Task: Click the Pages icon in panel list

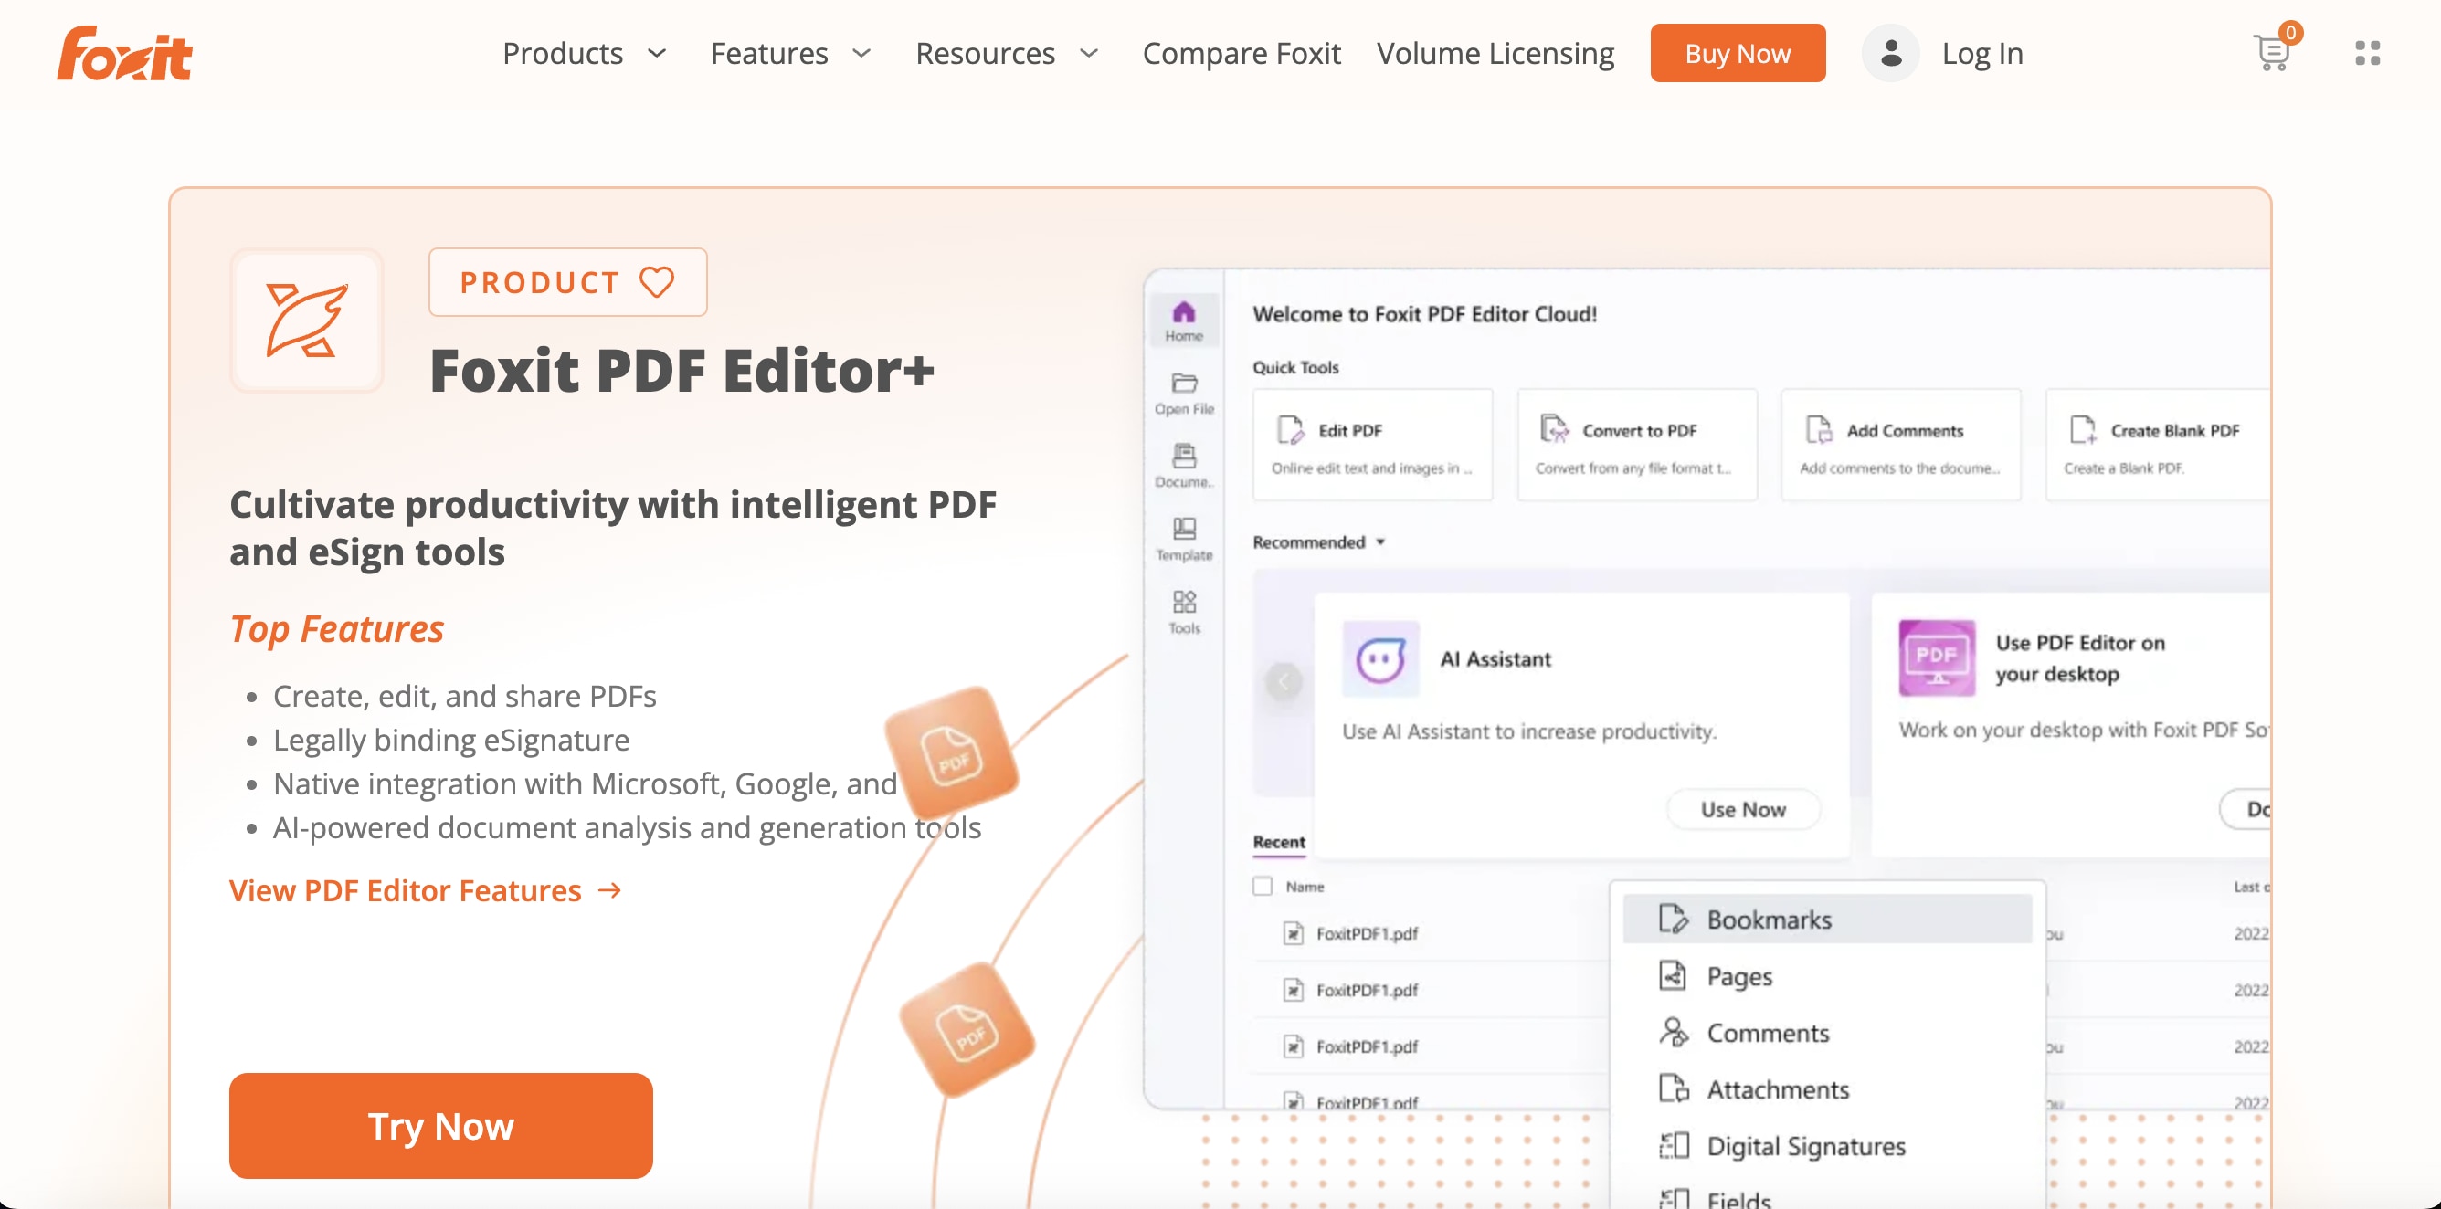Action: [1673, 975]
